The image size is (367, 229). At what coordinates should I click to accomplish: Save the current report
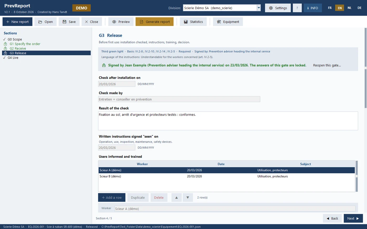coord(69,22)
